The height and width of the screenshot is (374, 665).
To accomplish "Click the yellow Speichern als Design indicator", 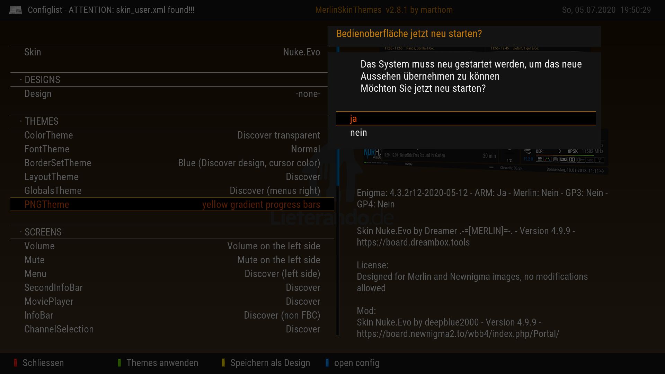I will 223,363.
